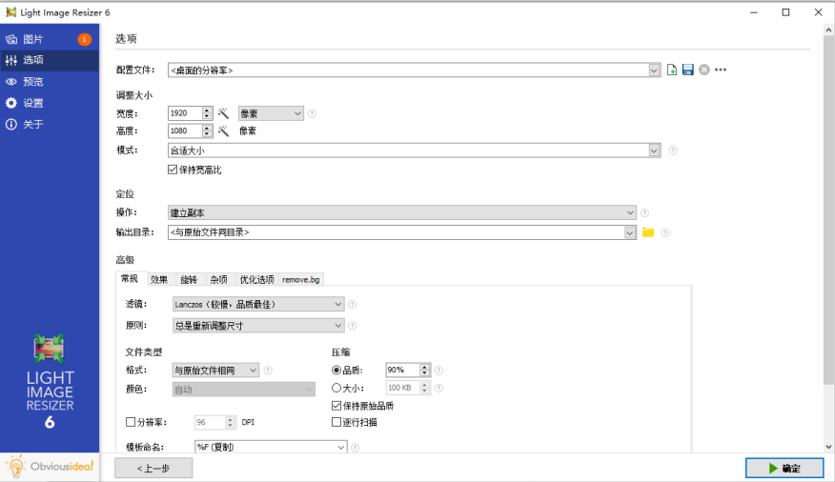This screenshot has width=835, height=482.
Task: Click the 预览 eye icon
Action: [x=11, y=82]
